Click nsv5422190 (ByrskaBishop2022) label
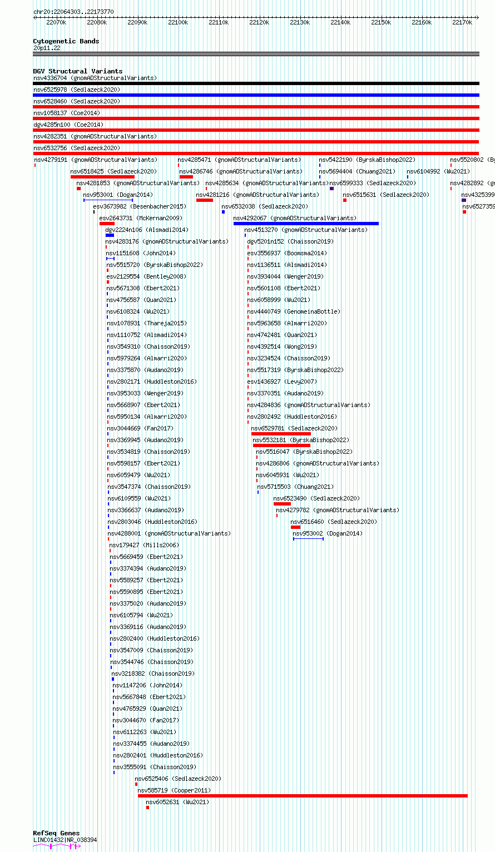The height and width of the screenshot is (852, 495). [367, 160]
